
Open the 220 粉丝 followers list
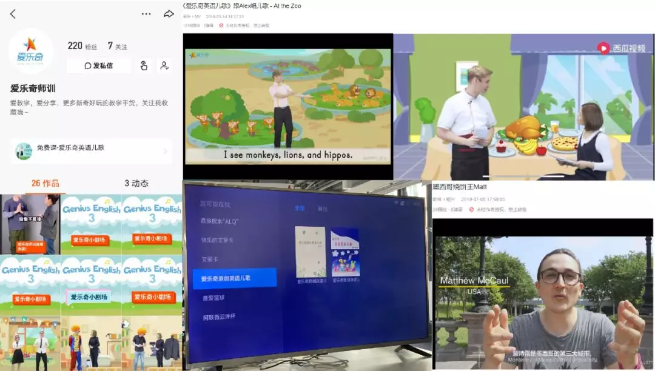[82, 46]
